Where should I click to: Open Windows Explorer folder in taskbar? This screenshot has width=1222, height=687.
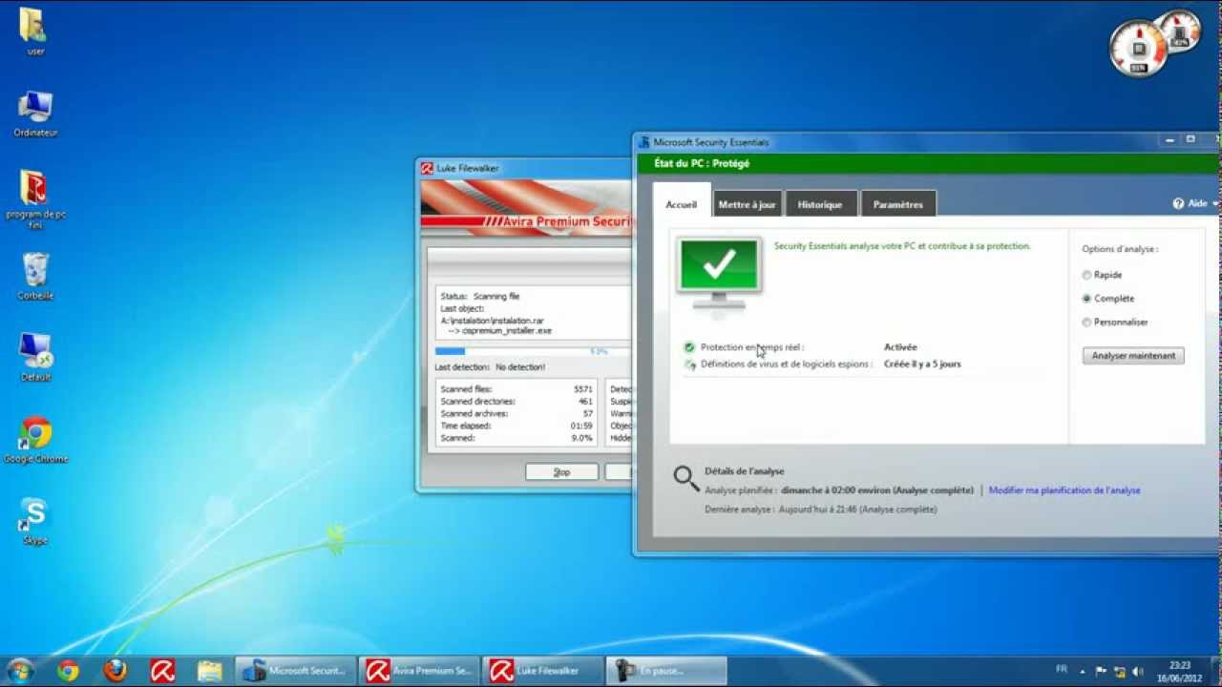(210, 671)
